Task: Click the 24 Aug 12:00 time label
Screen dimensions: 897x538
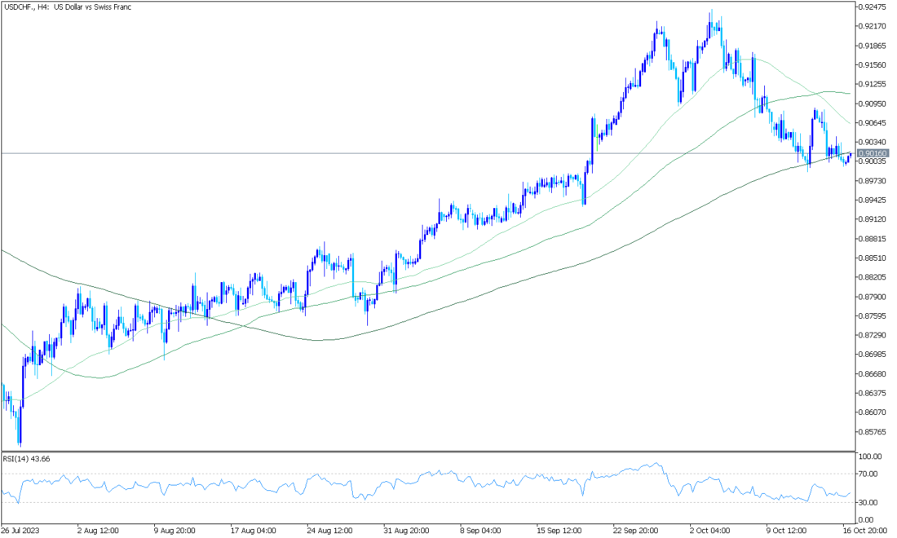Action: point(329,531)
